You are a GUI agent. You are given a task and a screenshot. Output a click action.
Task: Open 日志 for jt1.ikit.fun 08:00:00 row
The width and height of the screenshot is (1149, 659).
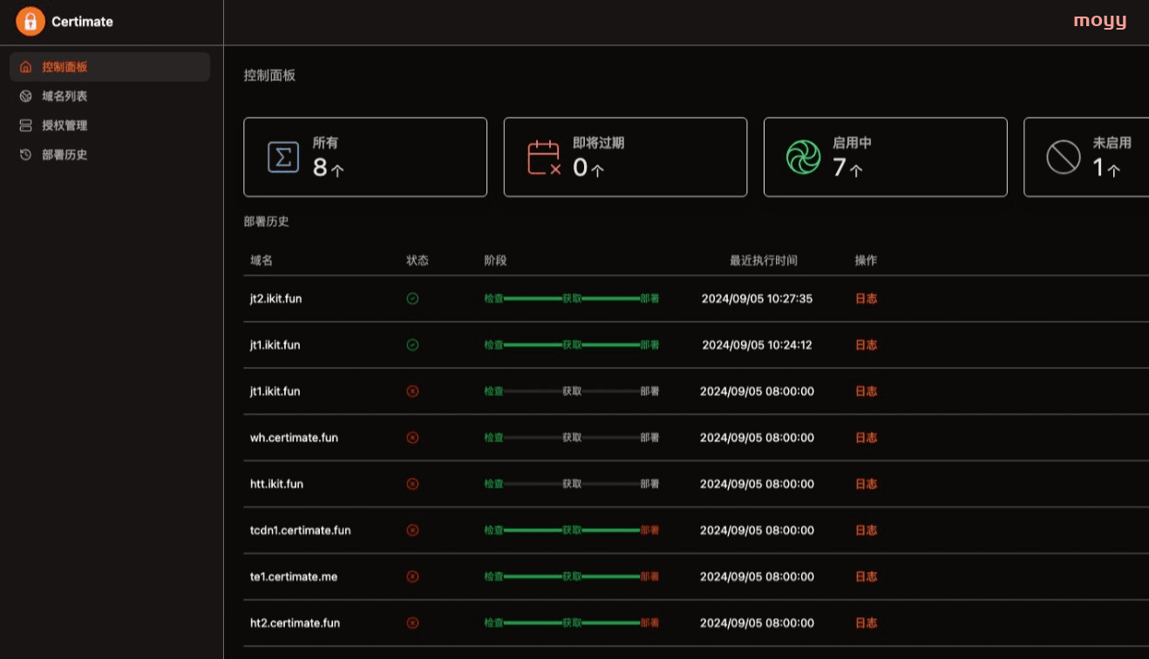point(866,391)
